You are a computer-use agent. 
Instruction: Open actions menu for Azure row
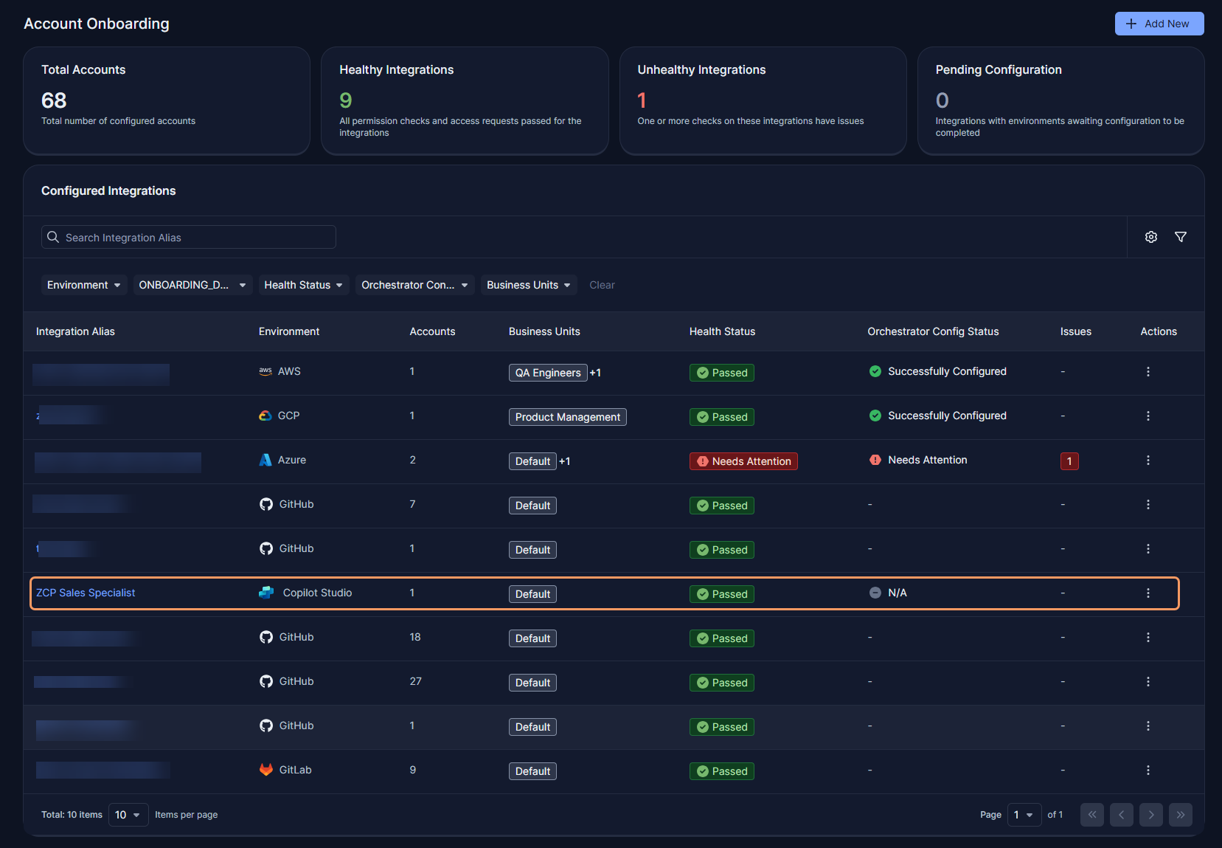(1148, 461)
